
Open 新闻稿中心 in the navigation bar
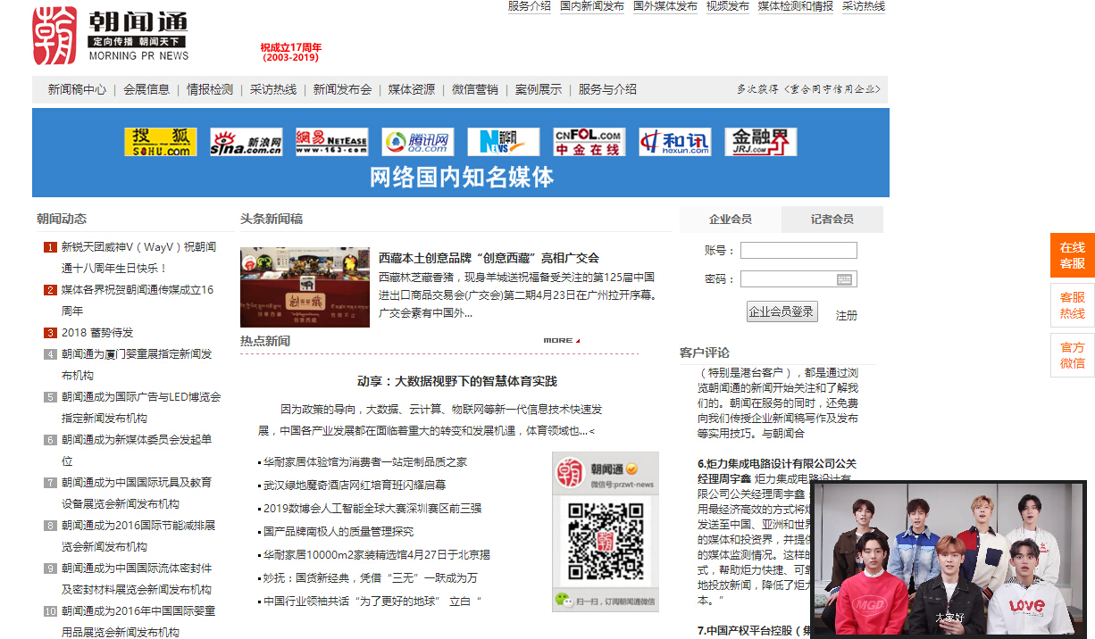click(x=77, y=90)
